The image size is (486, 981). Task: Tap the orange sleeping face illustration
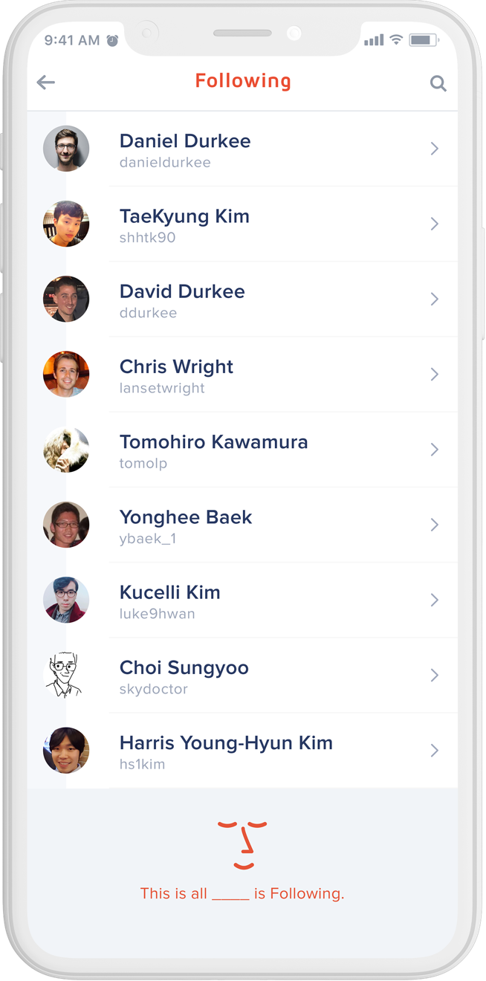243,845
